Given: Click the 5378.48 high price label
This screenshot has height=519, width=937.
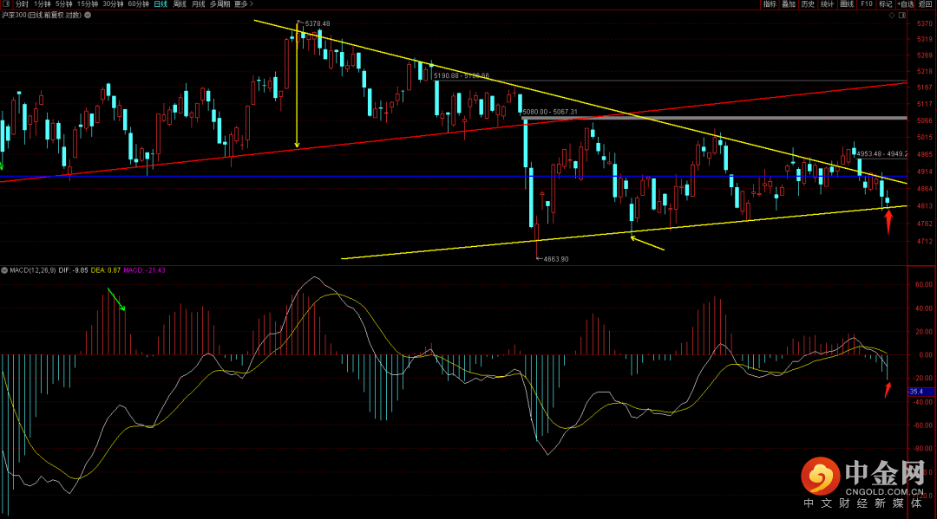Looking at the screenshot, I should tap(318, 24).
